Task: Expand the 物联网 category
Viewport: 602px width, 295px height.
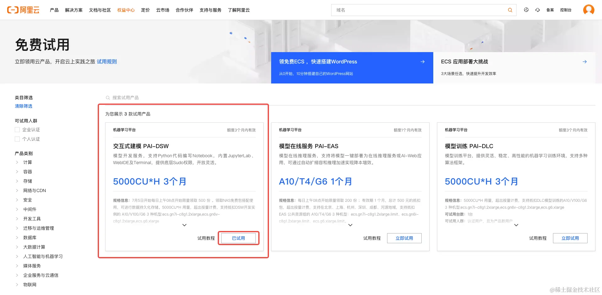Action: 17,285
